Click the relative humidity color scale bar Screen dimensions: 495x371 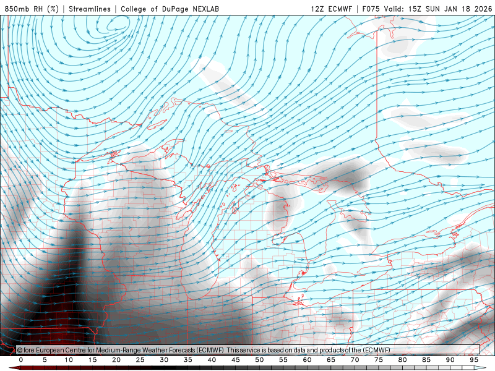tap(248, 368)
